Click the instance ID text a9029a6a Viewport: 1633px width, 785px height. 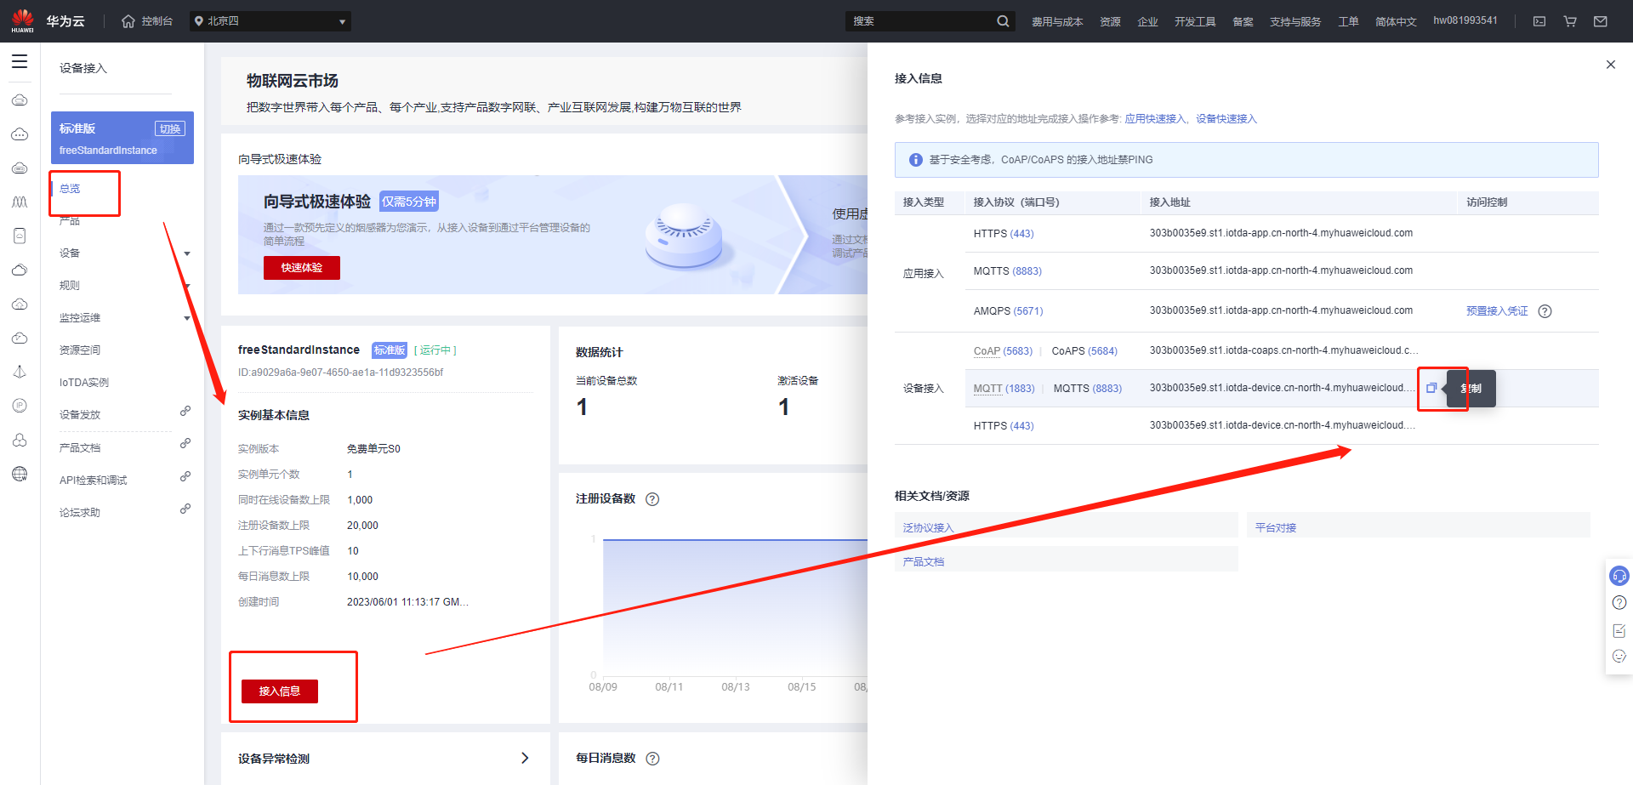(340, 373)
